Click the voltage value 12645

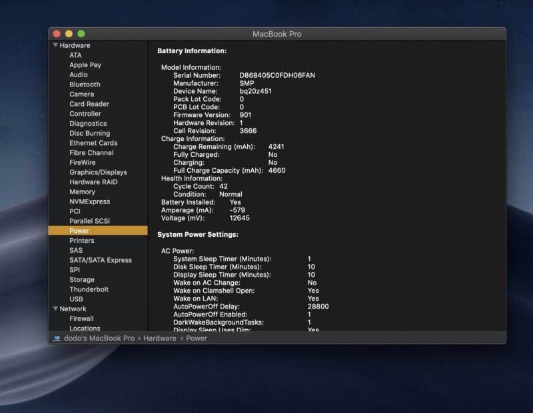(239, 218)
